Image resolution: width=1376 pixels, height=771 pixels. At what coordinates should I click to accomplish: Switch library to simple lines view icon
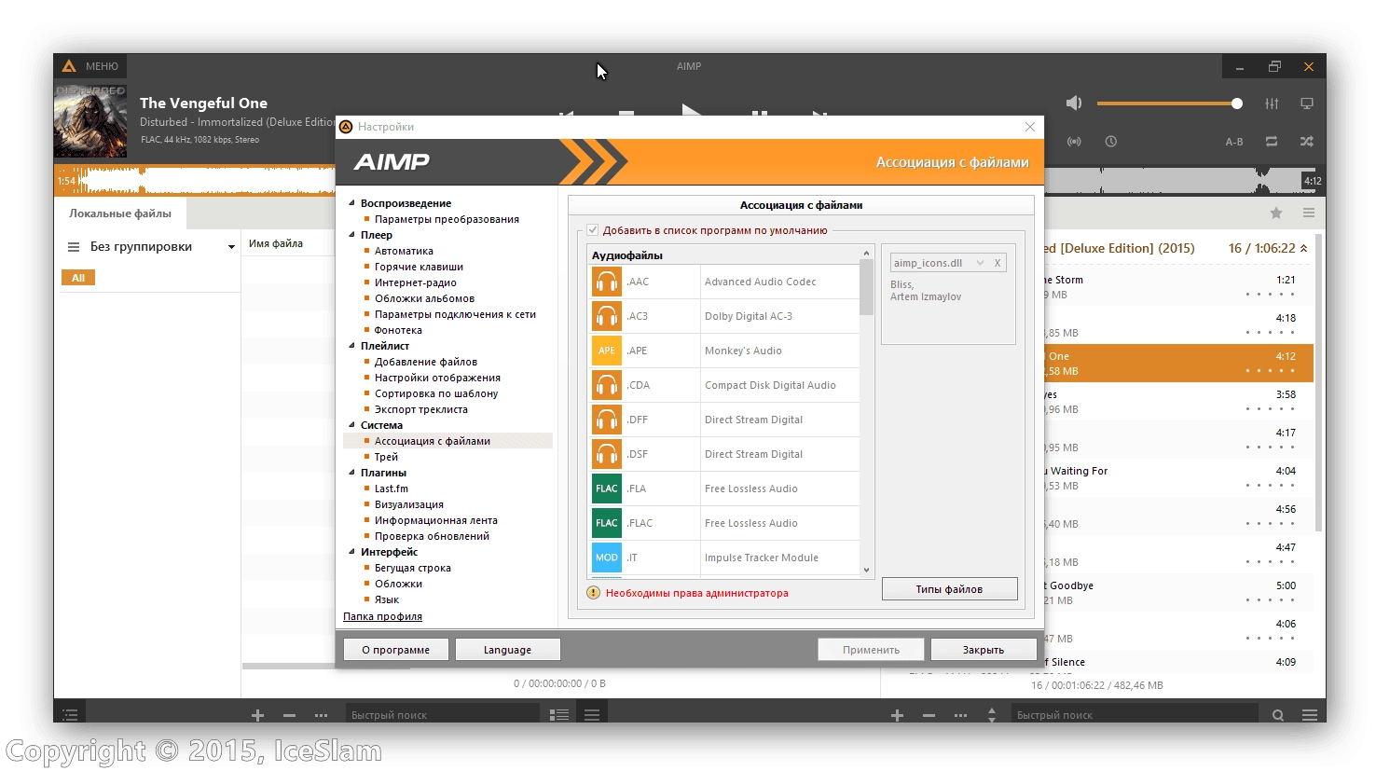[x=592, y=715]
